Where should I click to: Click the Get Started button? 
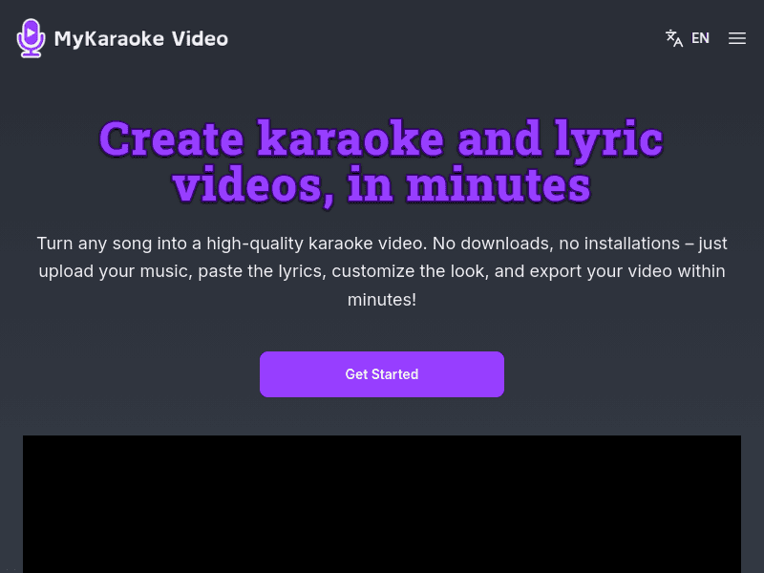click(x=382, y=373)
